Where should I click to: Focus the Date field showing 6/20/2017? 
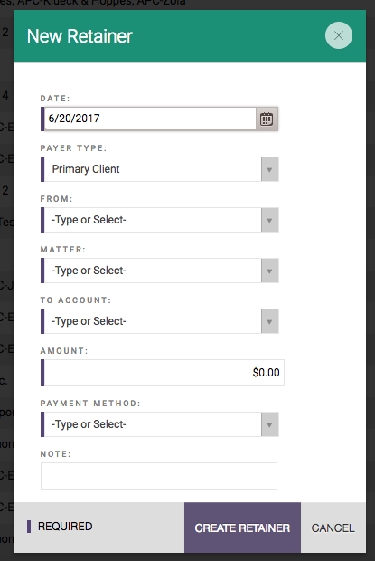click(x=150, y=119)
